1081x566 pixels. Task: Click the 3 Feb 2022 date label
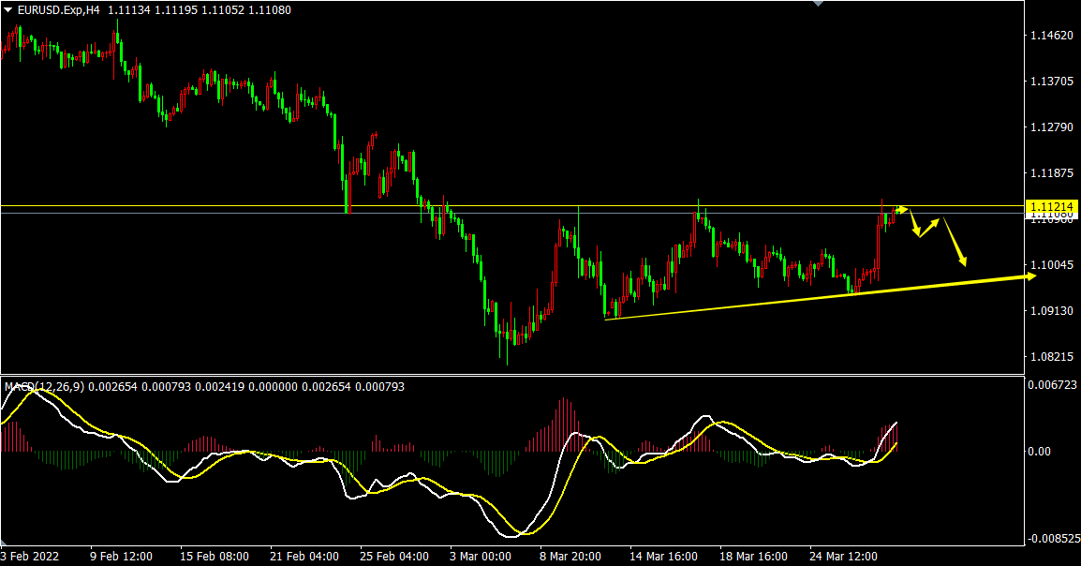tap(29, 556)
